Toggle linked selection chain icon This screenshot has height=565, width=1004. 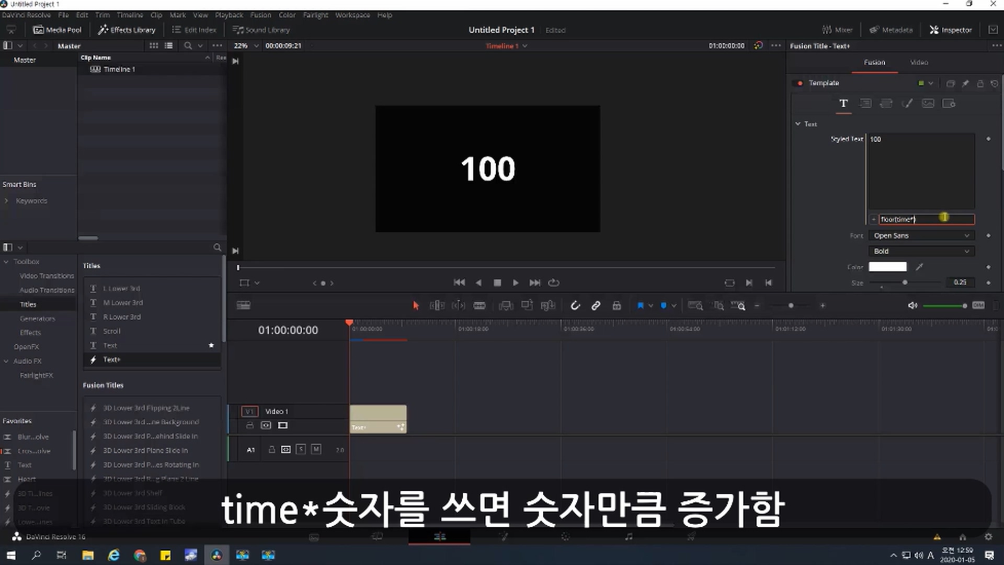pyautogui.click(x=596, y=306)
